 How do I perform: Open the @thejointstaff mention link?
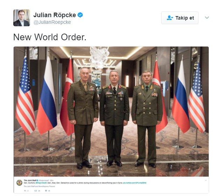[x=42, y=183]
